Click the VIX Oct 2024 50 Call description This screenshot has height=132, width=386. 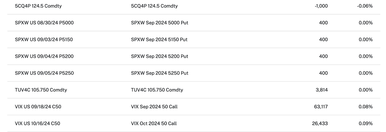(154, 123)
